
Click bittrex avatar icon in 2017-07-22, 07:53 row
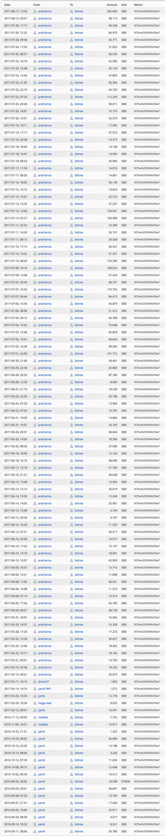coord(72,97)
